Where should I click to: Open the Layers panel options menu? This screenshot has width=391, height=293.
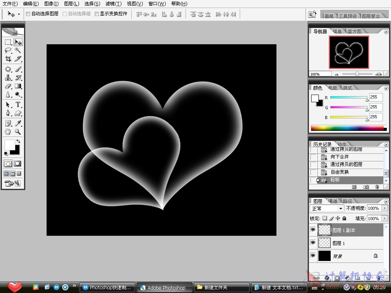click(x=386, y=201)
